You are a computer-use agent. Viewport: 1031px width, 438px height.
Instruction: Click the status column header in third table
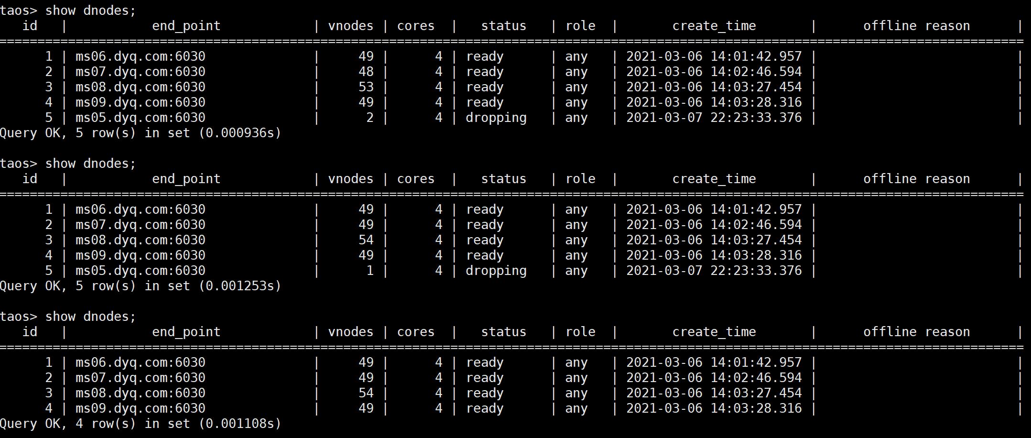pyautogui.click(x=503, y=331)
